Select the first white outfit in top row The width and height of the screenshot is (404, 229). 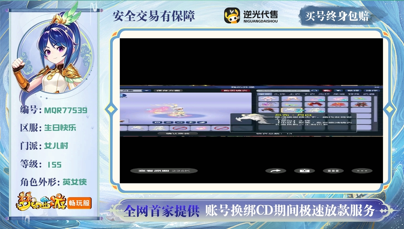[x=269, y=98]
